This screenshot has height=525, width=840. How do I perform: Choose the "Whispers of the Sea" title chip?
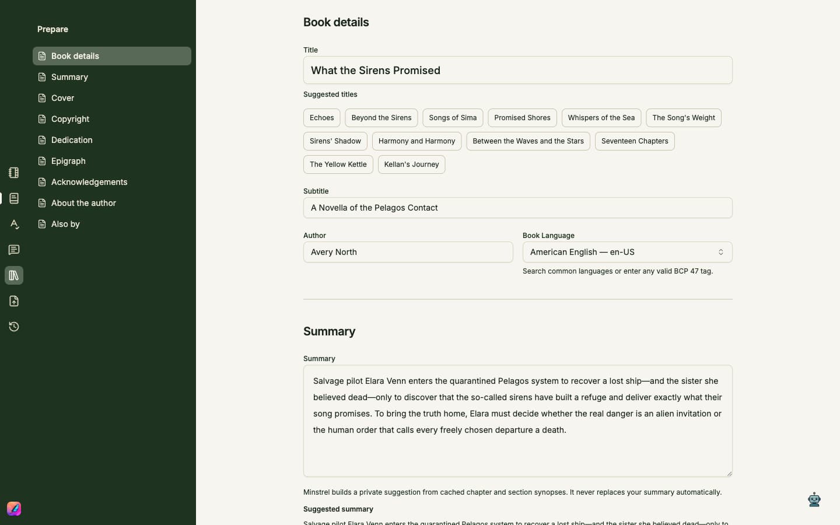click(601, 118)
